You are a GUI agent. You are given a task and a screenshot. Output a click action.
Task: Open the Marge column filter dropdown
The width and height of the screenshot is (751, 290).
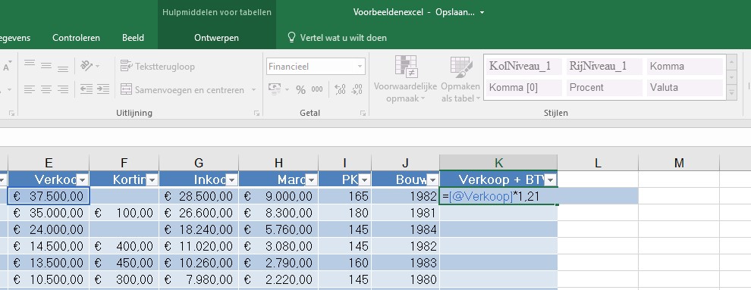pyautogui.click(x=311, y=179)
